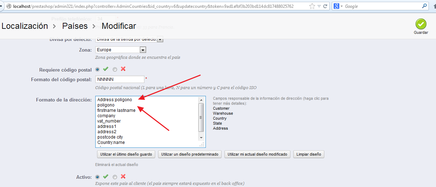Click the site identity globe icon
The height and width of the screenshot is (187, 436).
coord(8,6)
